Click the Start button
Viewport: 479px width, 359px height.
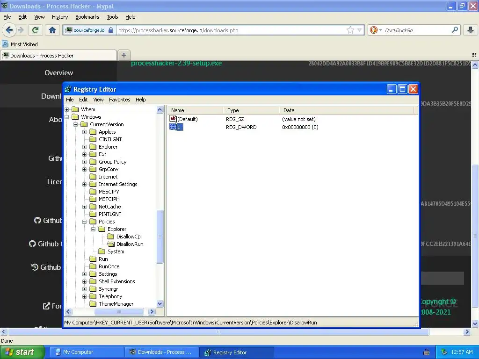[22, 352]
